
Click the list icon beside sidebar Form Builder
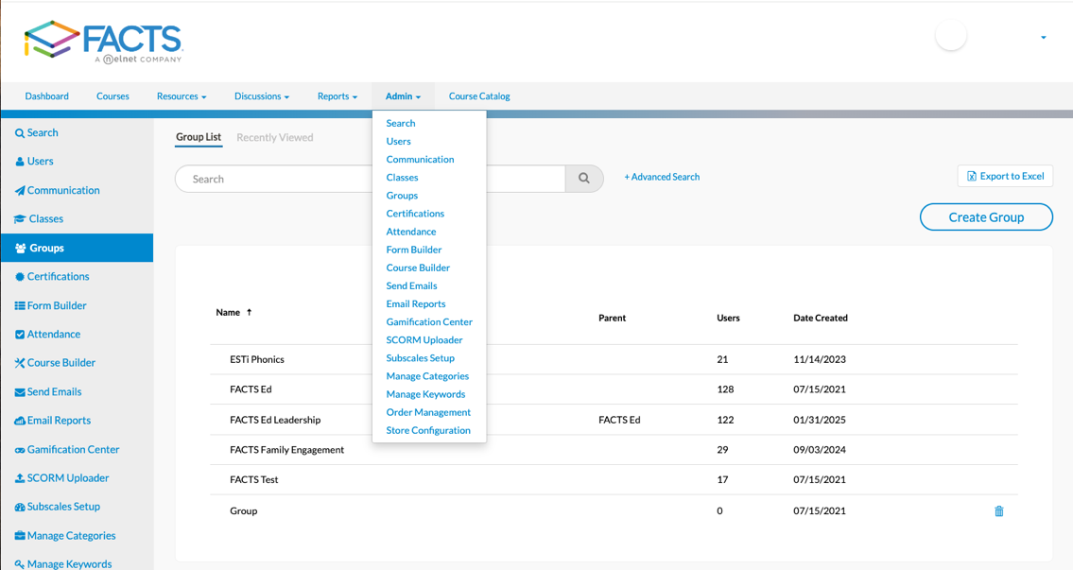click(x=20, y=306)
